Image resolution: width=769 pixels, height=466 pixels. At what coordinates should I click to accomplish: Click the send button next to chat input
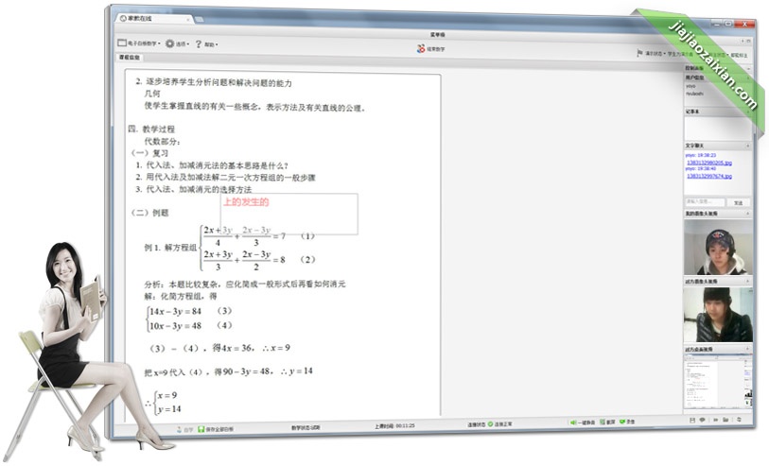click(739, 202)
